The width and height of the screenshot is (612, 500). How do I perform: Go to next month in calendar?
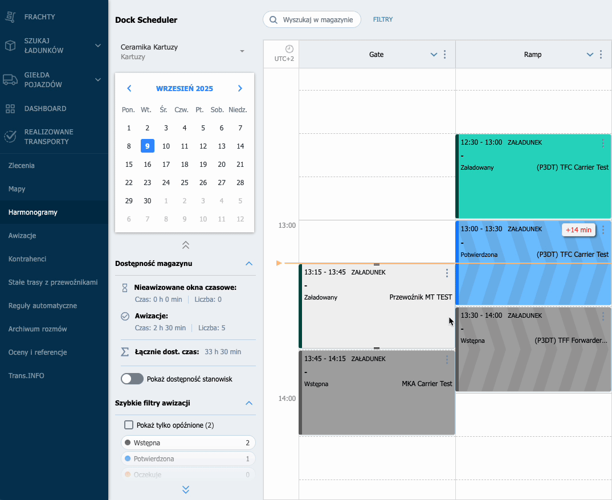coord(240,88)
